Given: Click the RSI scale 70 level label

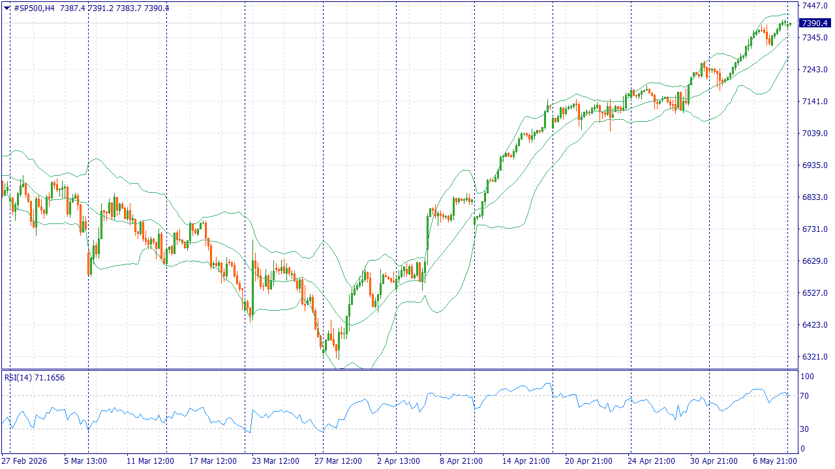Looking at the screenshot, I should point(805,396).
